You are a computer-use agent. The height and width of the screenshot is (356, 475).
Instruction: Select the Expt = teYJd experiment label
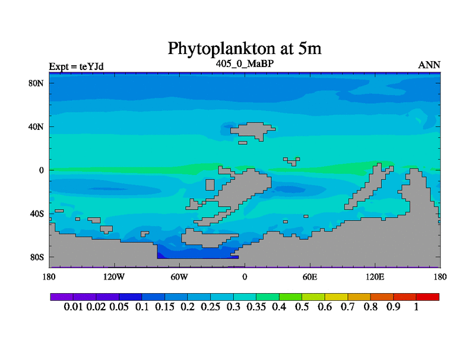coord(76,66)
